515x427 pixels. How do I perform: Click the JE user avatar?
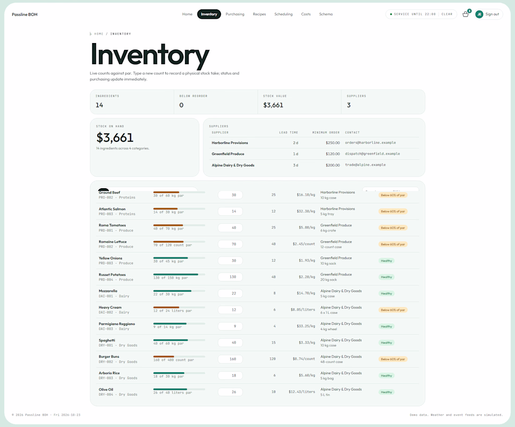coord(479,14)
